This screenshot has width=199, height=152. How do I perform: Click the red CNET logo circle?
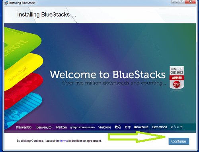pos(177,85)
